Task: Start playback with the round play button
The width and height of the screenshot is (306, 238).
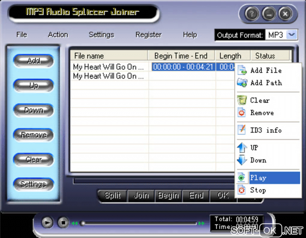Action: point(47,222)
